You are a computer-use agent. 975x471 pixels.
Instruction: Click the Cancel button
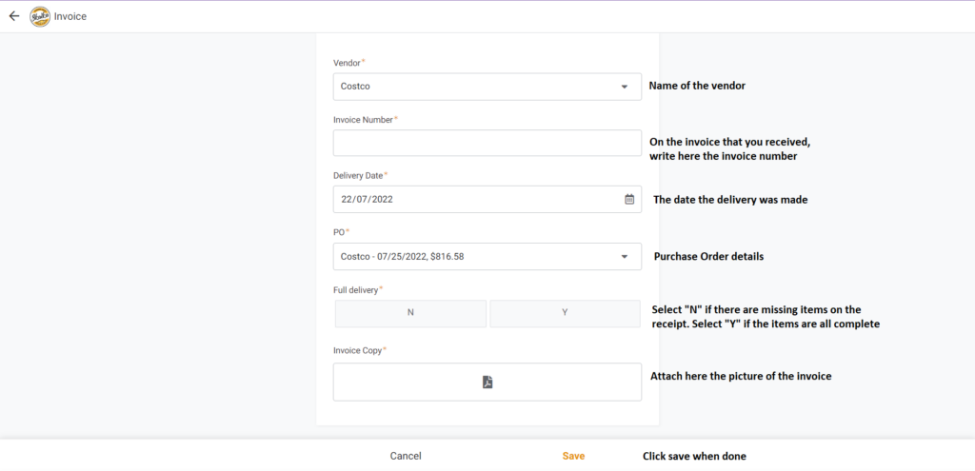click(406, 456)
